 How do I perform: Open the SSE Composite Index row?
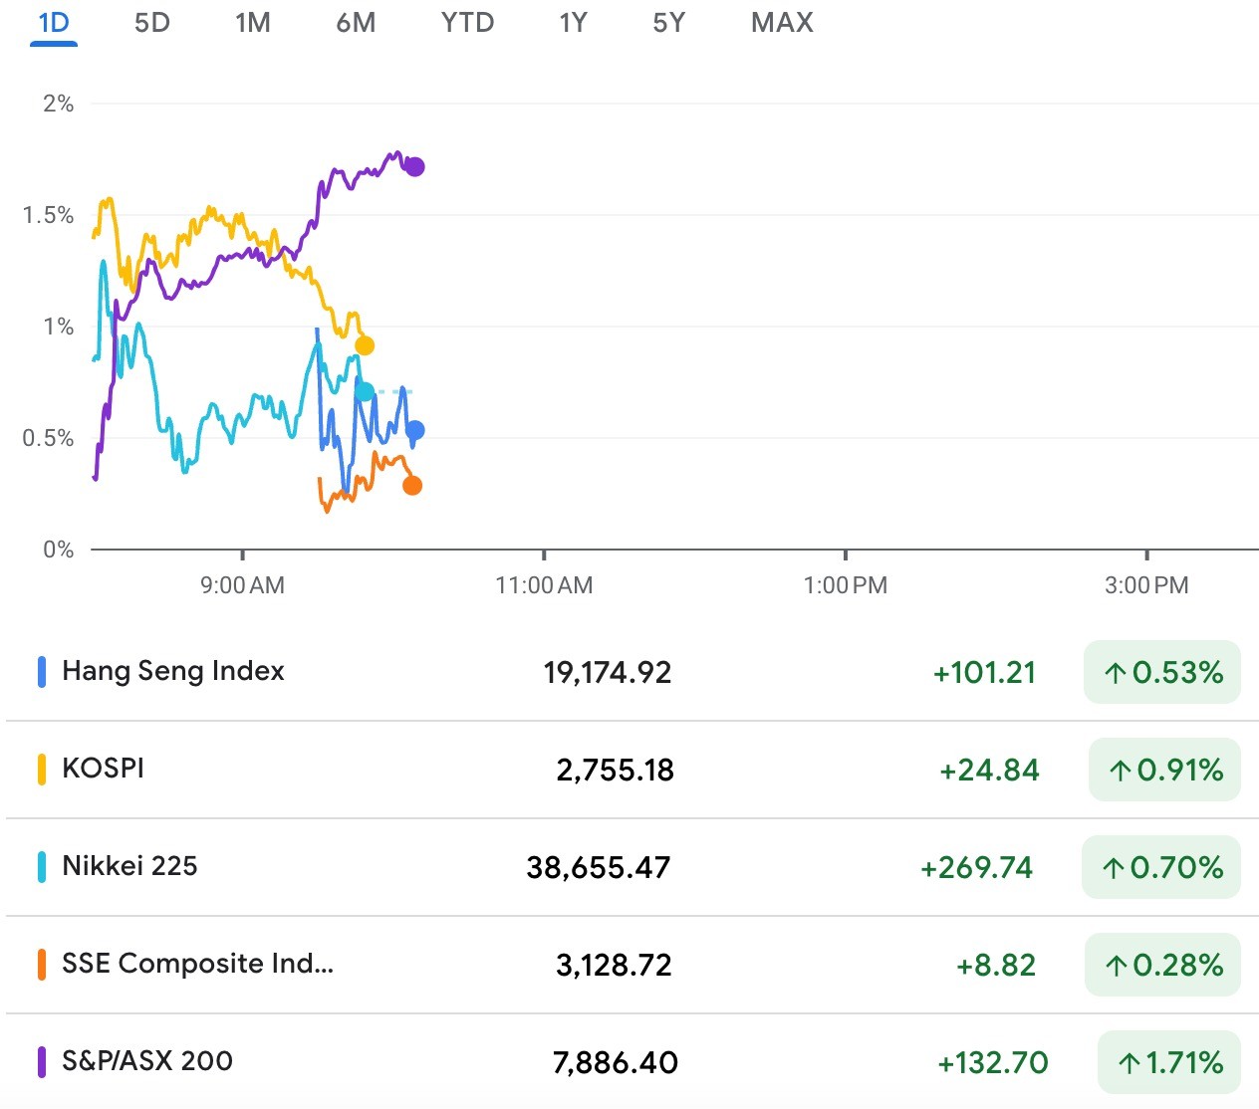(x=632, y=965)
